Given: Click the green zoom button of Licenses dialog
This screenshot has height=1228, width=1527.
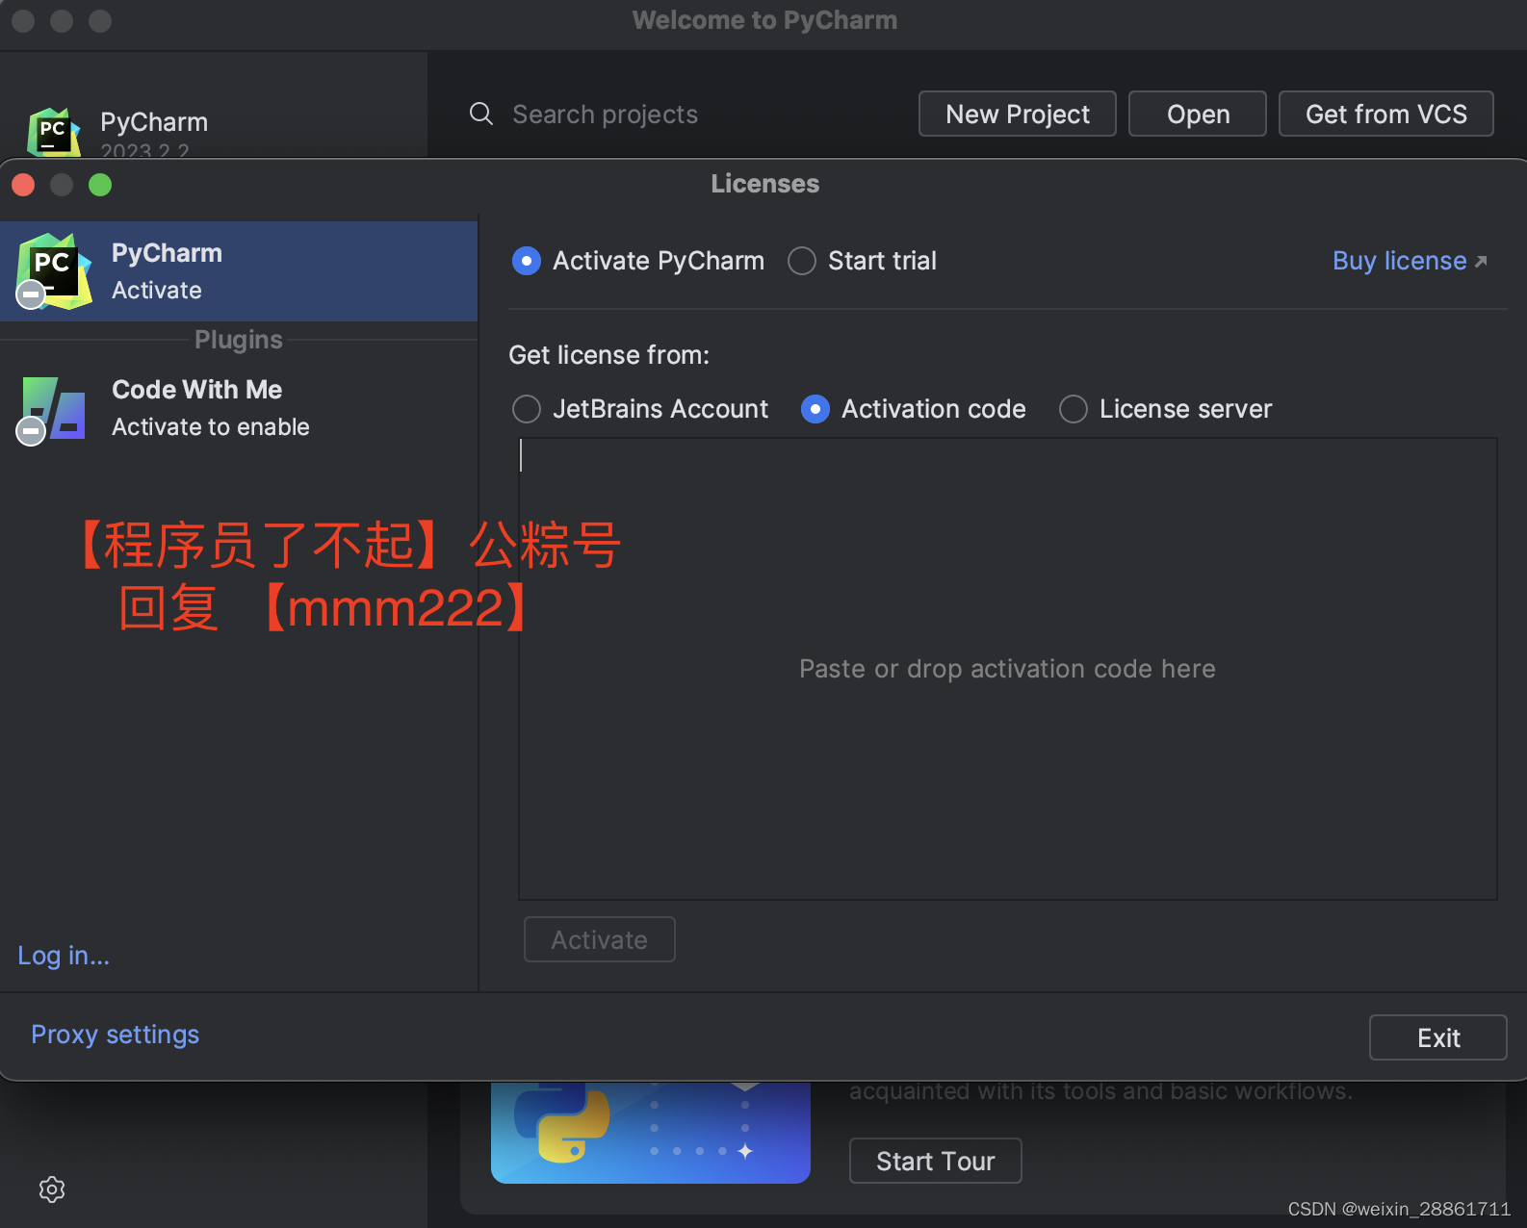Looking at the screenshot, I should click(100, 185).
